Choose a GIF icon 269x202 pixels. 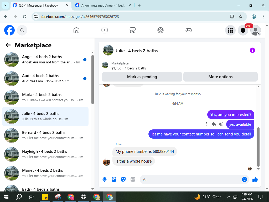pos(133,179)
